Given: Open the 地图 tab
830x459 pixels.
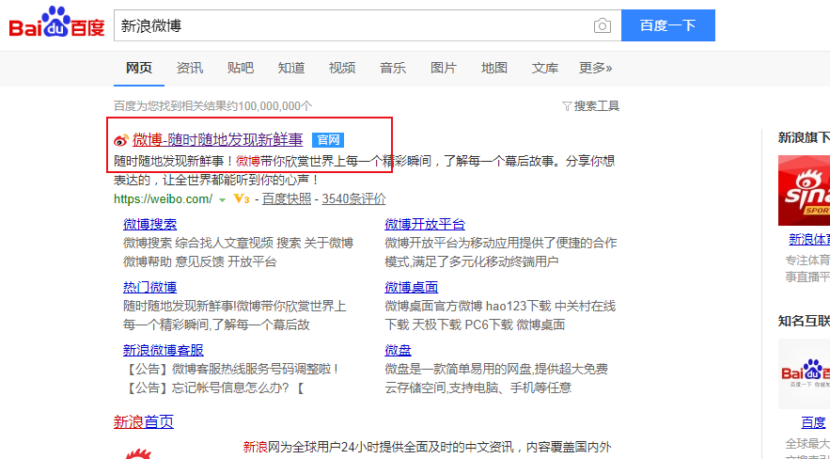Looking at the screenshot, I should (x=494, y=68).
